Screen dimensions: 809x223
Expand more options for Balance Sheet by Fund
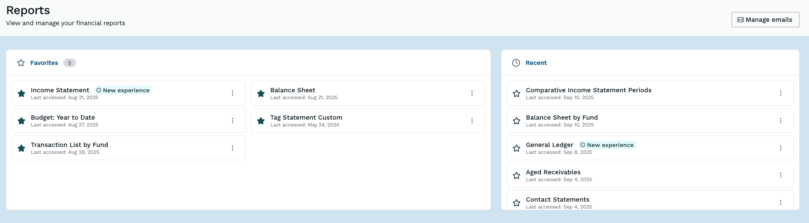[x=781, y=120]
